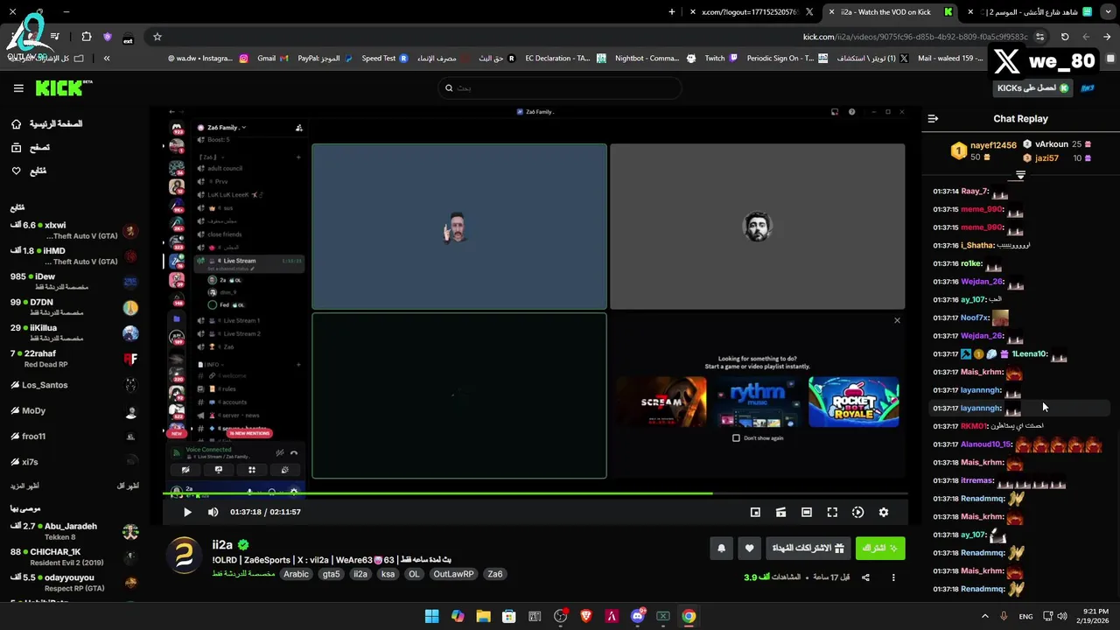Open Twitch bookmark
The width and height of the screenshot is (1120, 630).
pos(721,59)
